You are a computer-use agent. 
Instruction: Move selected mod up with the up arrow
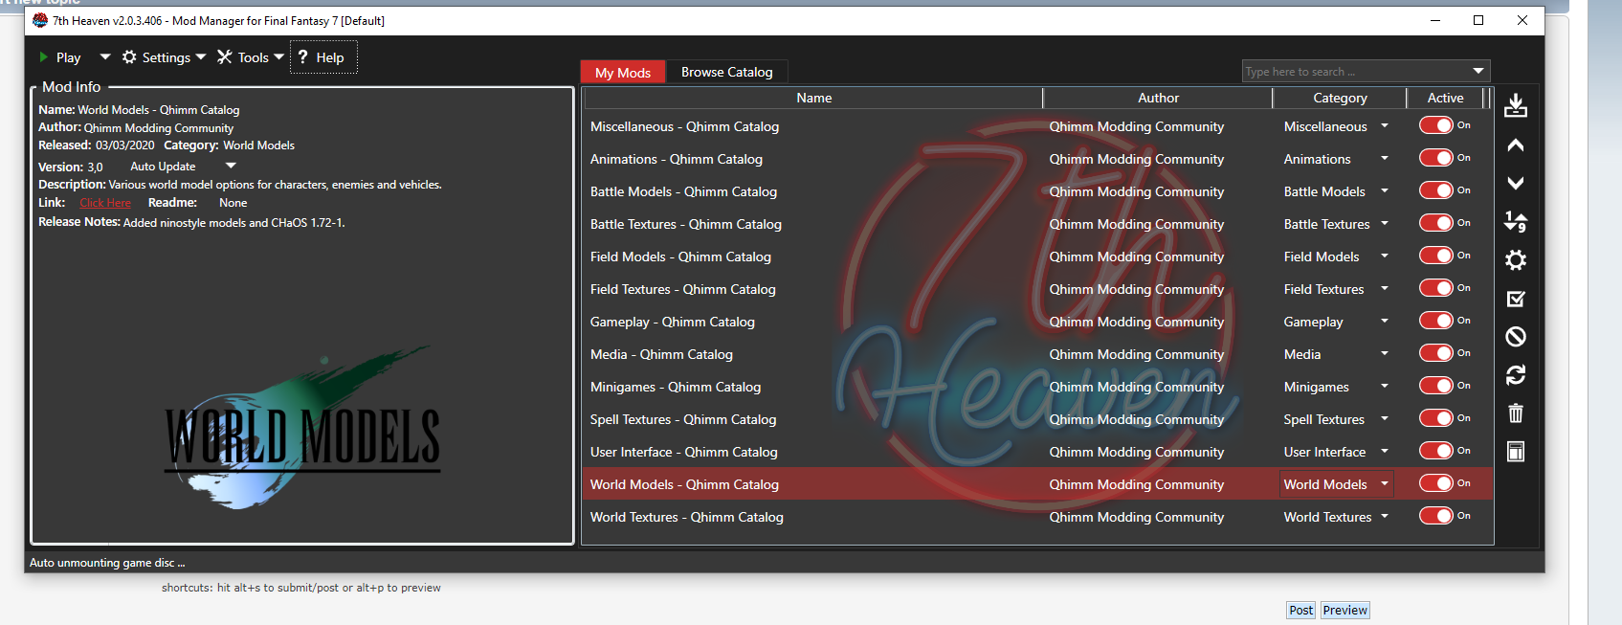click(1516, 145)
